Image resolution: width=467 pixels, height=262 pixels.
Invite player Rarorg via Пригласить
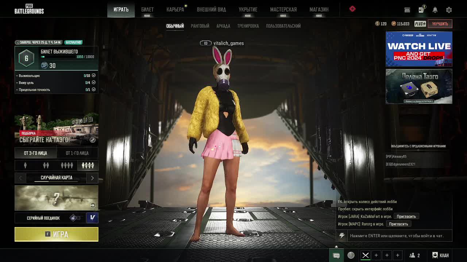pos(398,224)
